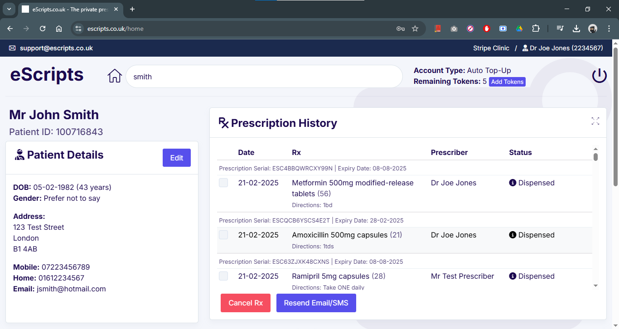Viewport: 619px width, 329px height.
Task: Click the Google Drive extension icon
Action: click(x=519, y=29)
